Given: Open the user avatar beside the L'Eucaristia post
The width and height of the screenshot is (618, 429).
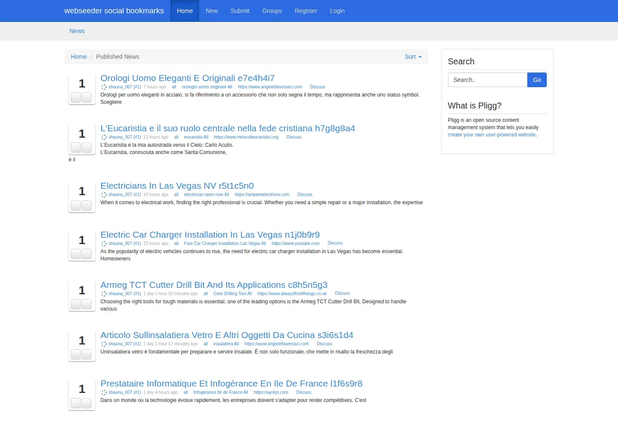Looking at the screenshot, I should 104,137.
